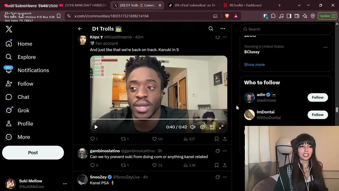Open the Suki Mellow account switcher menu
The width and height of the screenshot is (339, 191).
click(x=65, y=184)
